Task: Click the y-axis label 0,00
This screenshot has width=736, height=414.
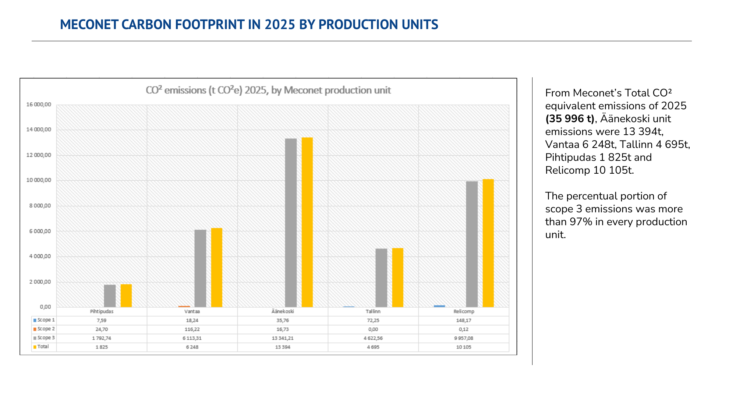Action: pyautogui.click(x=45, y=307)
